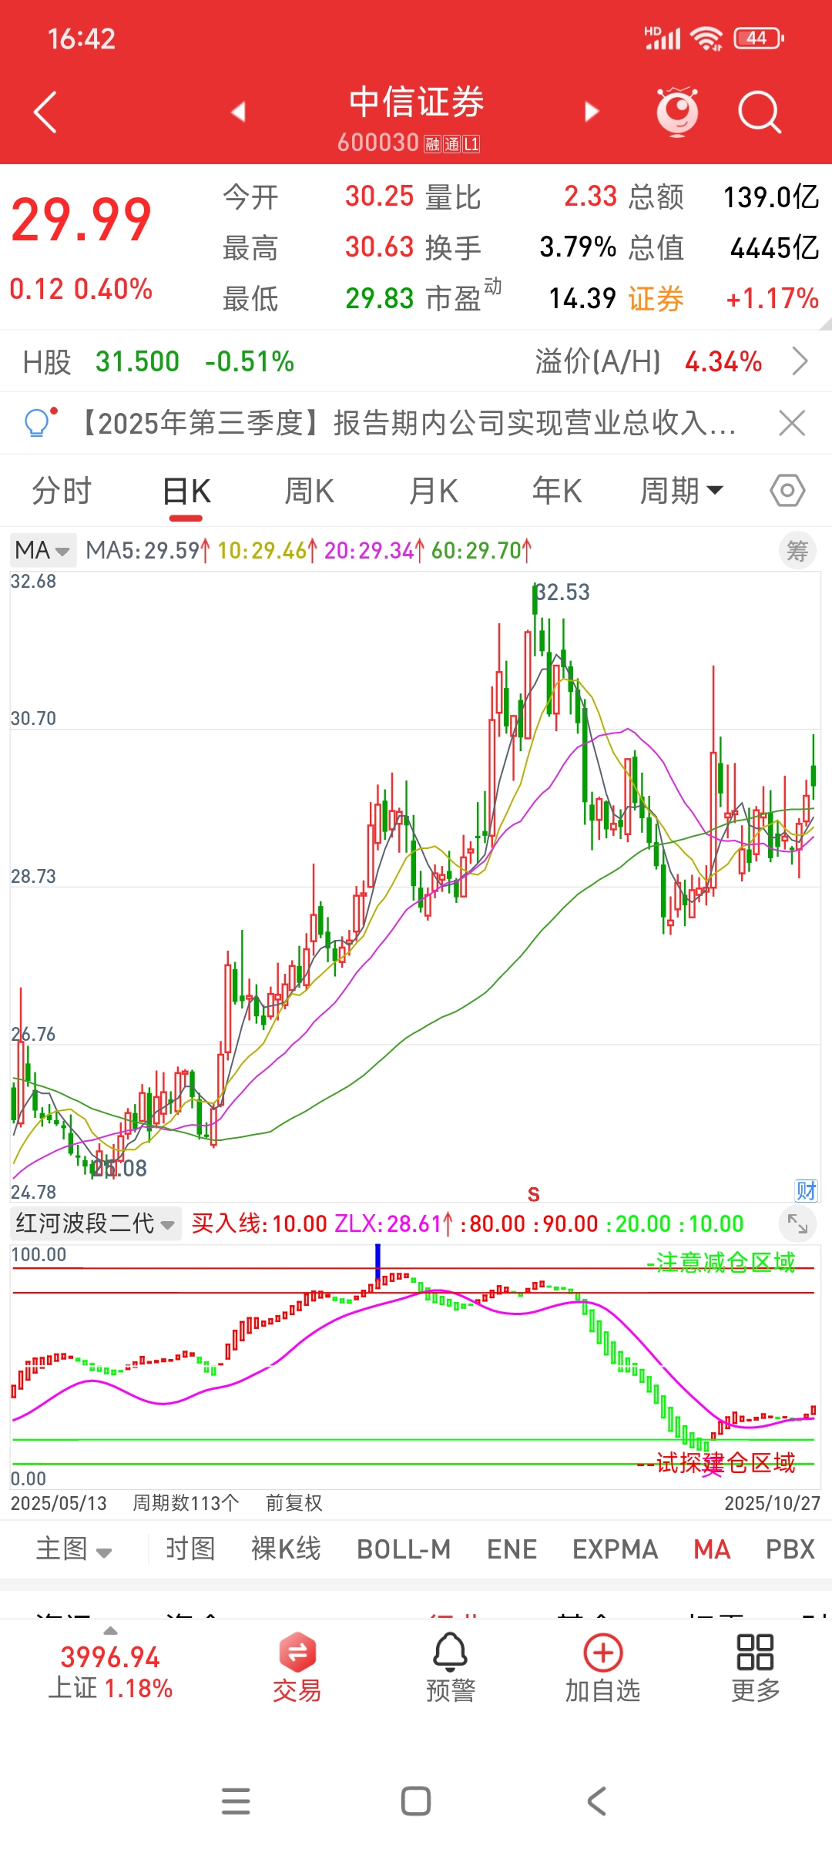Tap the 总值 4445亿 value

coord(774,247)
